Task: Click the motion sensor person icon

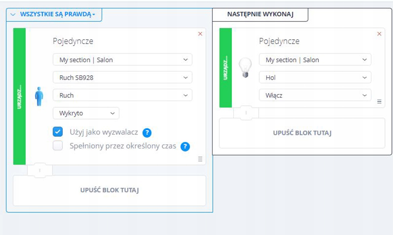Action: tap(39, 96)
